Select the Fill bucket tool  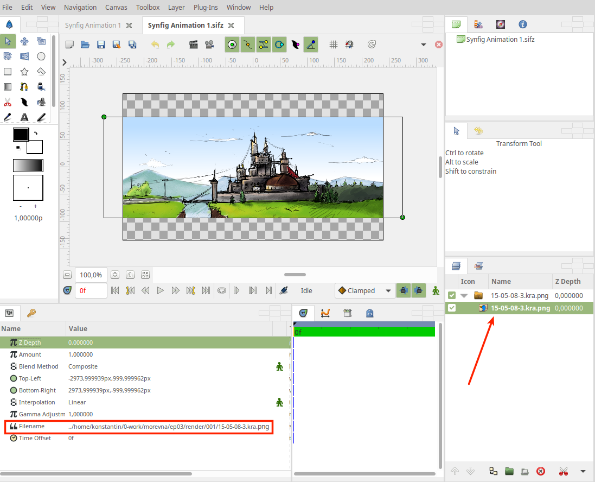coord(41,87)
